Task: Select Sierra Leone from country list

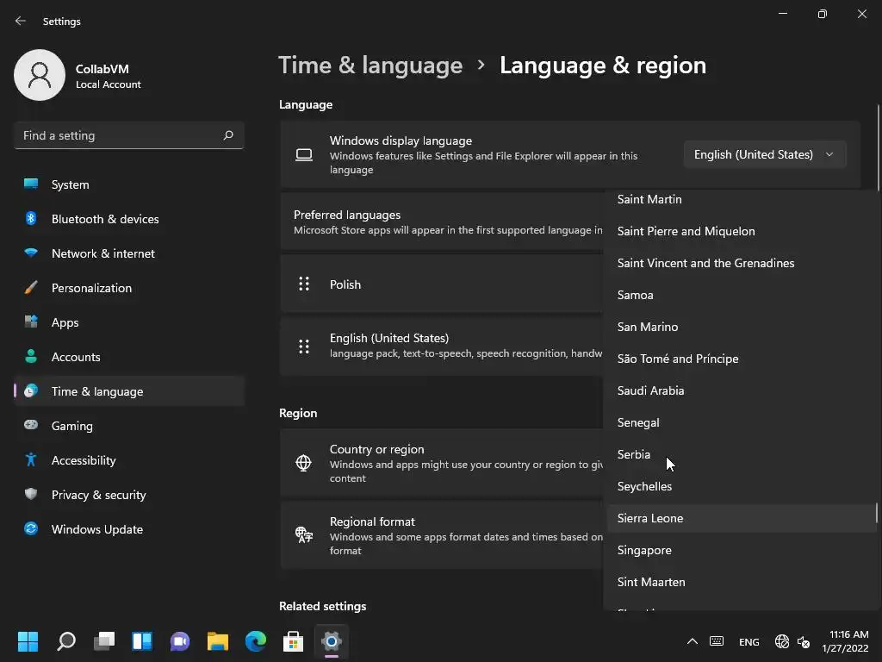Action: pyautogui.click(x=742, y=518)
